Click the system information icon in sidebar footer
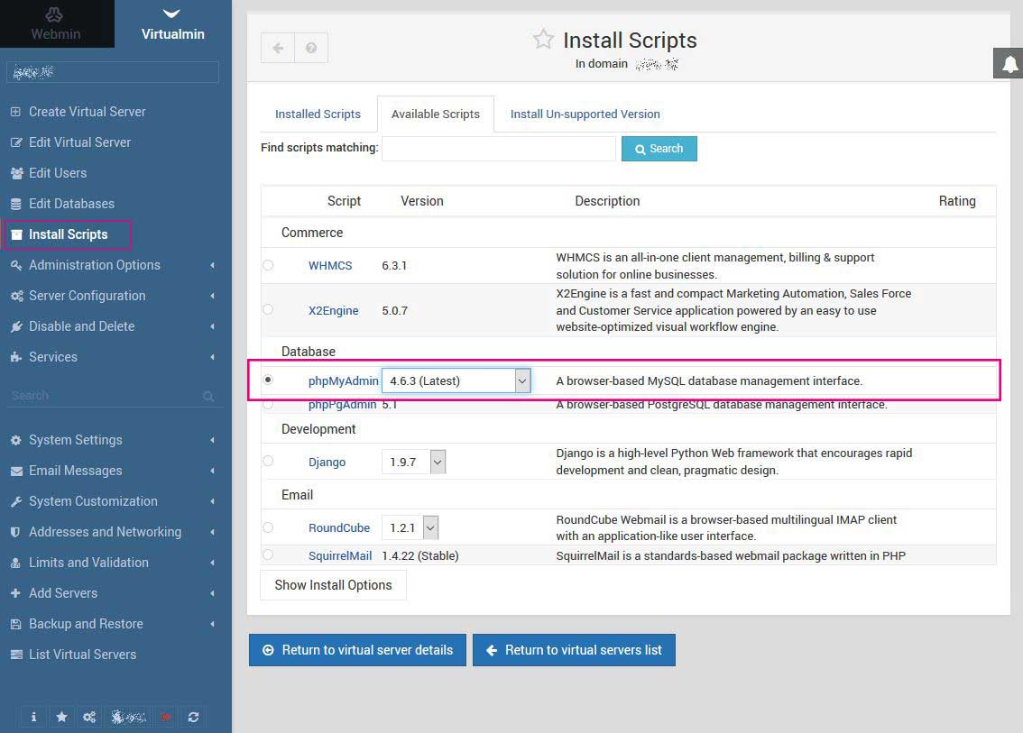The height and width of the screenshot is (733, 1023). pos(33,717)
